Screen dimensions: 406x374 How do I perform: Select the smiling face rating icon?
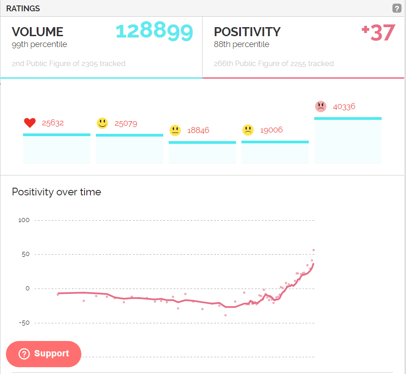click(102, 123)
